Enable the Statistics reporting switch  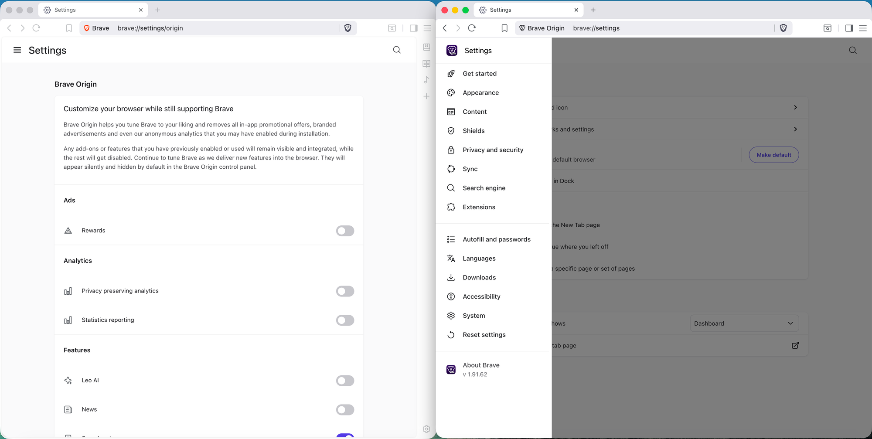pyautogui.click(x=345, y=320)
